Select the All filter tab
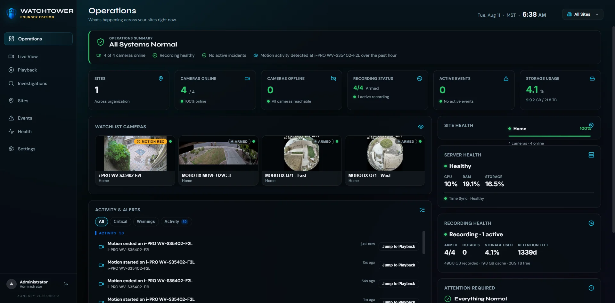The width and height of the screenshot is (615, 303). point(102,222)
